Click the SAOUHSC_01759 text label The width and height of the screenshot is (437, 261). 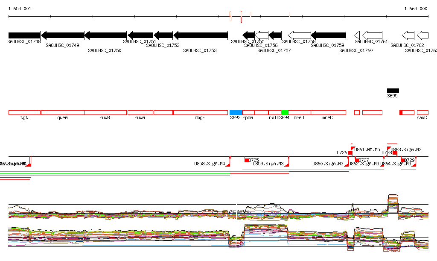(327, 45)
